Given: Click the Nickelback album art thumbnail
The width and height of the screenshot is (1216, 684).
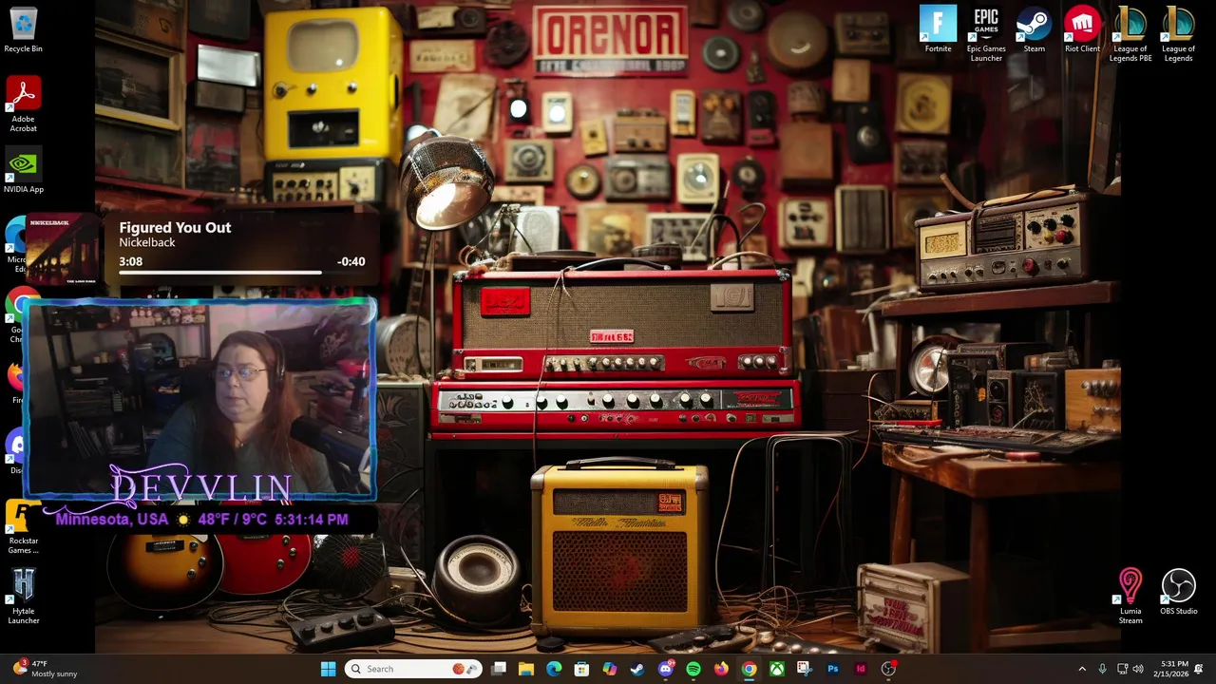Looking at the screenshot, I should pos(63,249).
